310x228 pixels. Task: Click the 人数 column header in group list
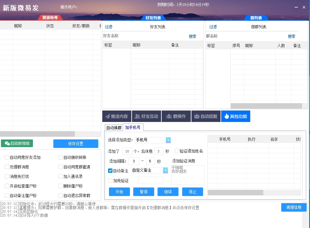click(281, 46)
